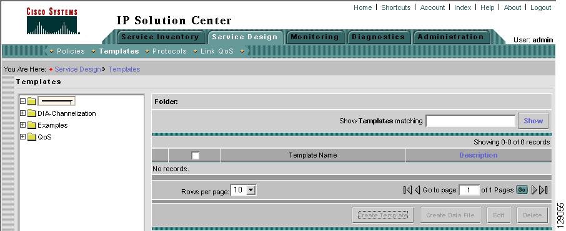This screenshot has width=566, height=231.
Task: Click the Cisco Systems logo
Action: 52,22
